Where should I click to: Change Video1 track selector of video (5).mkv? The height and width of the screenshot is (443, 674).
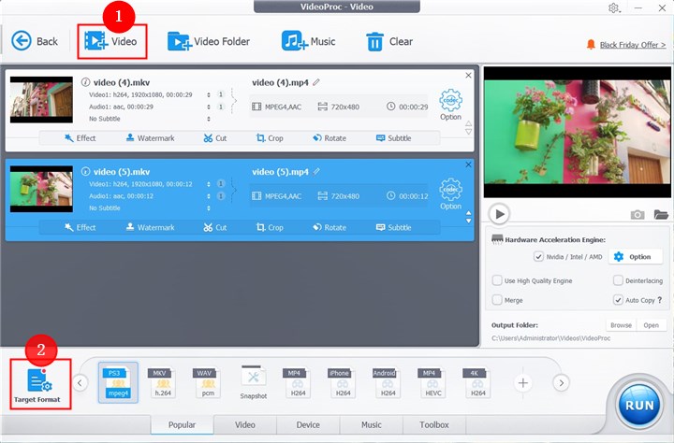click(x=209, y=184)
